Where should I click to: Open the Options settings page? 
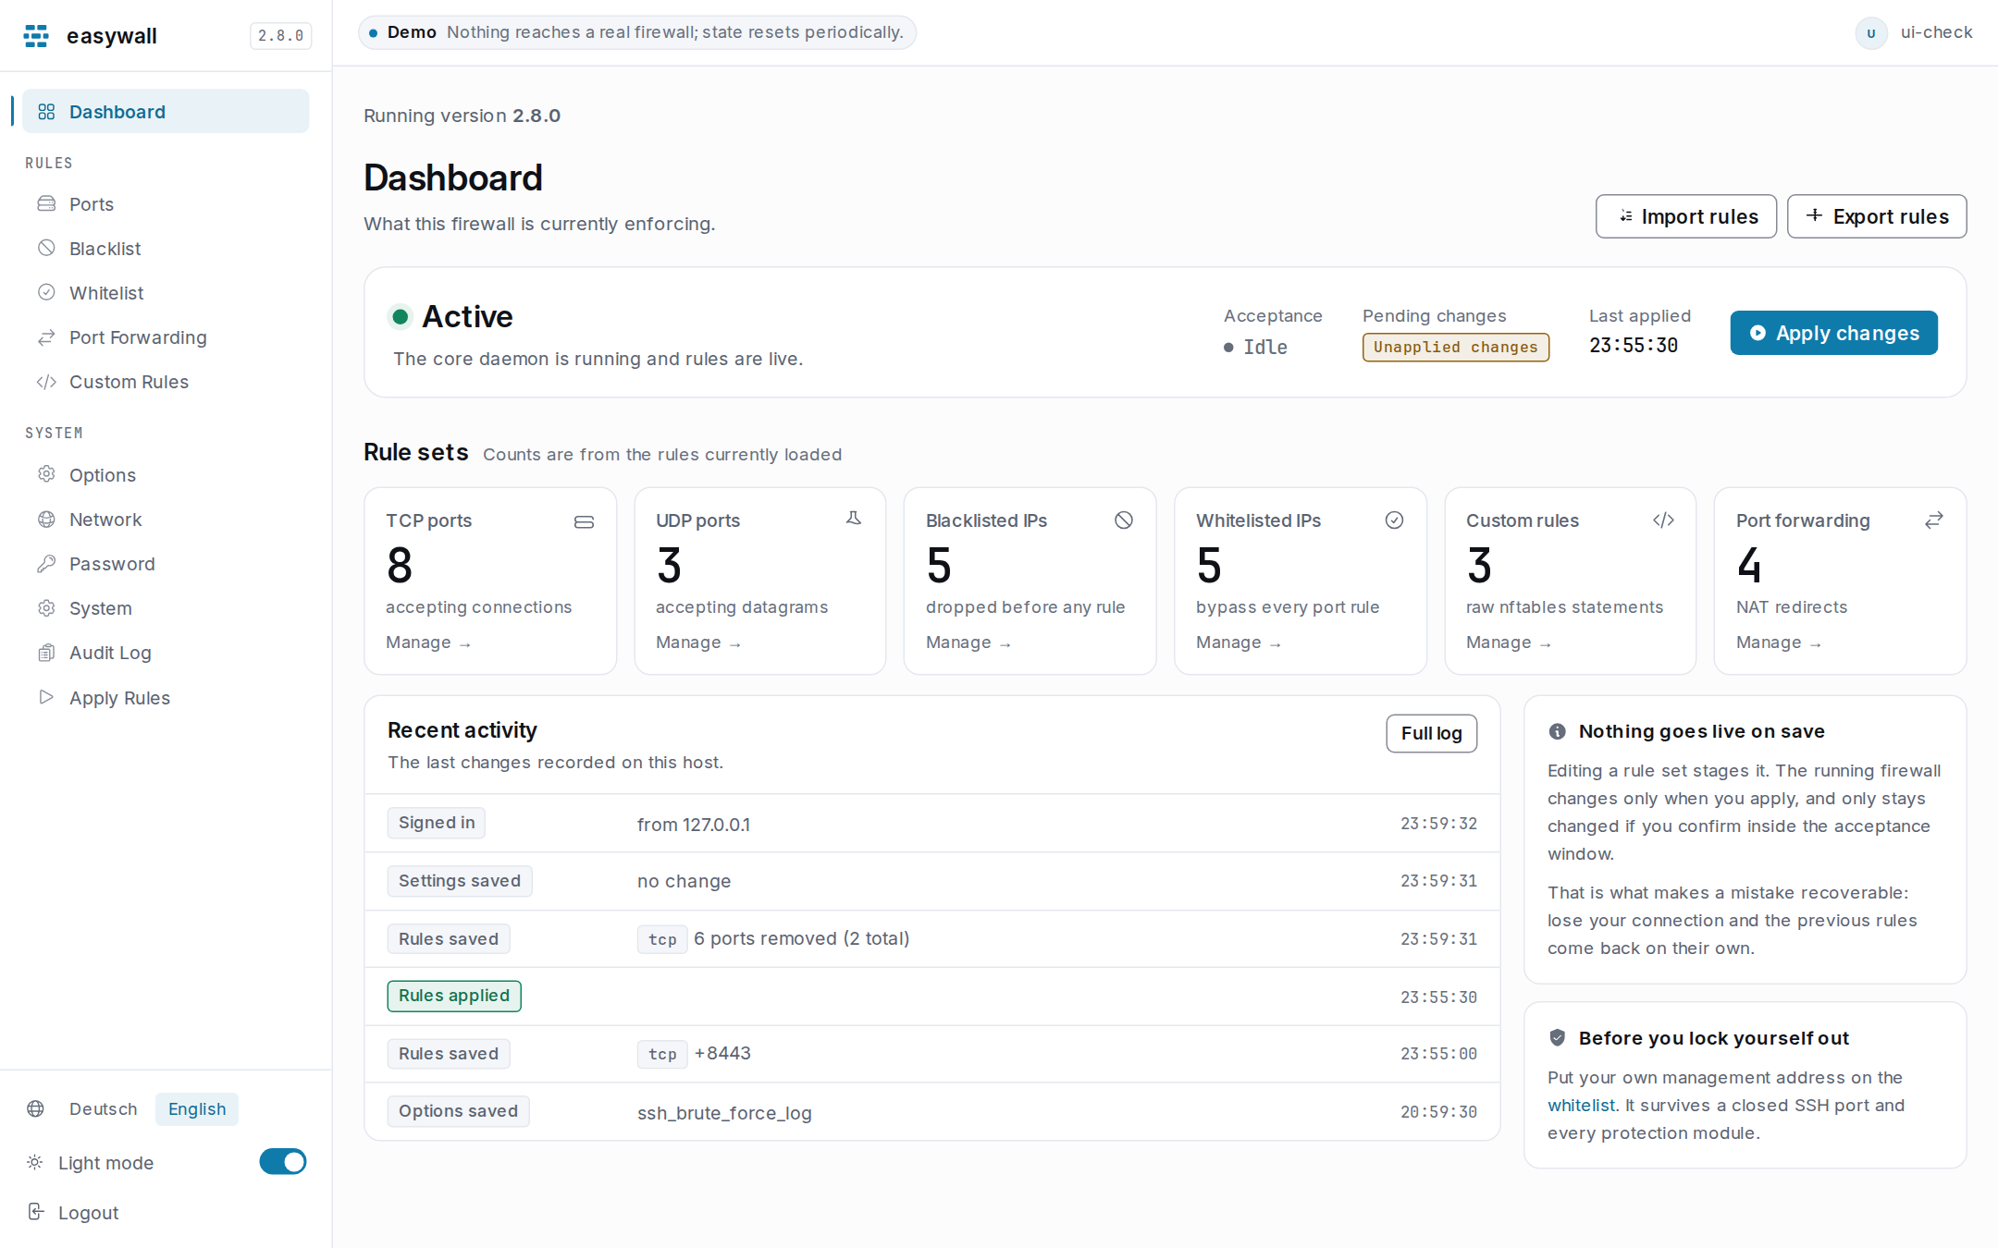(x=166, y=474)
